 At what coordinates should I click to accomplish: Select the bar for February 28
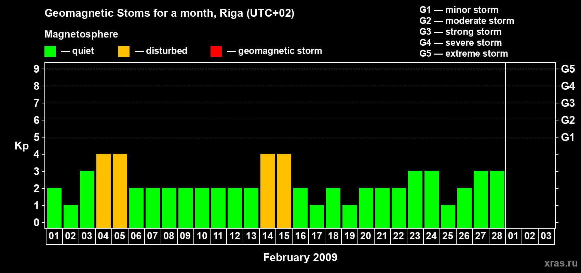[497, 199]
